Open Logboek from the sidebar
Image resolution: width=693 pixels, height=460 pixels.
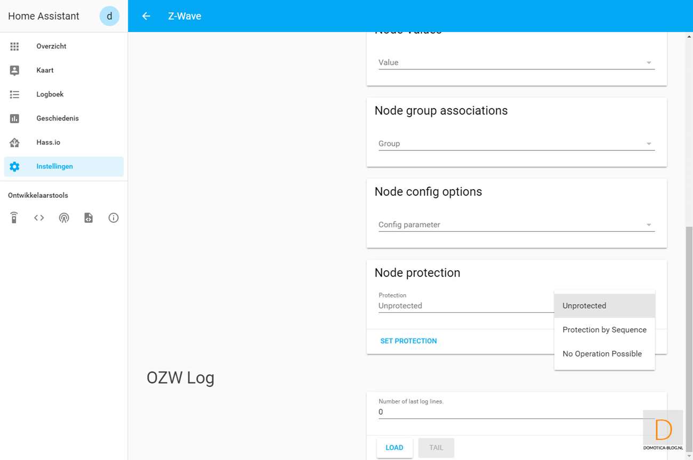[x=50, y=94]
